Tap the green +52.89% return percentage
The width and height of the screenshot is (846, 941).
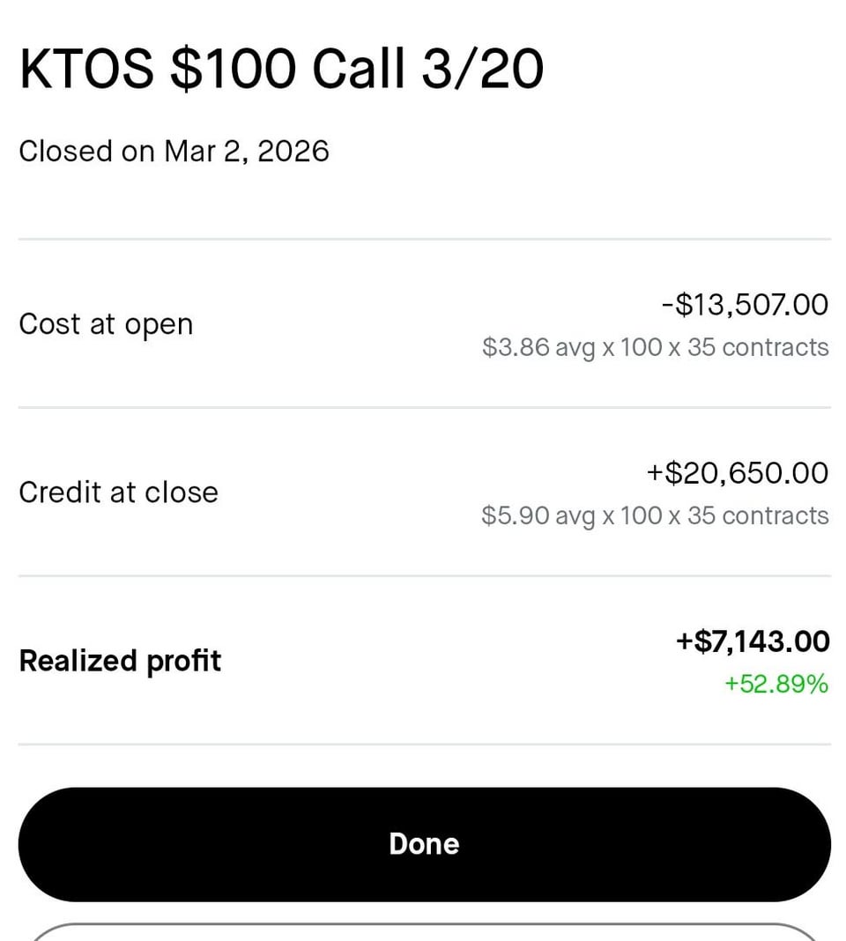pos(776,684)
